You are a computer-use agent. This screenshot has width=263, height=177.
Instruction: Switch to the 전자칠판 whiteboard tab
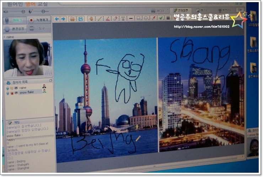(x=181, y=10)
